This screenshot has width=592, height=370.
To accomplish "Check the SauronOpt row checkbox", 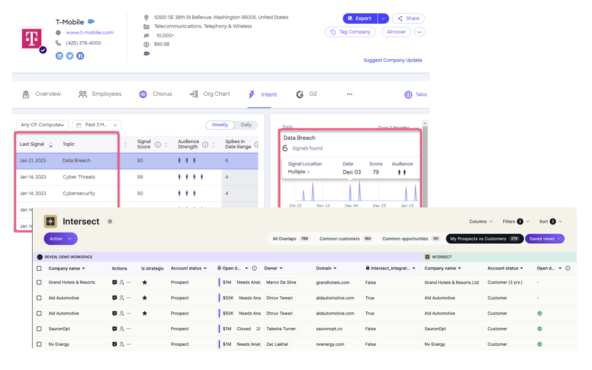I will point(39,329).
